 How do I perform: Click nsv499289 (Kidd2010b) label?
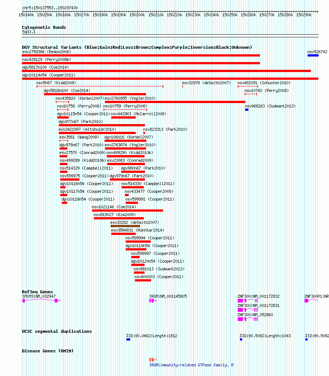pyautogui.click(x=83, y=160)
